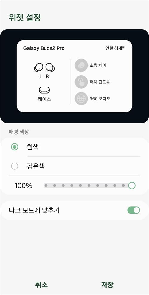Image resolution: width=149 pixels, height=295 pixels.
Task: Tap the noise control (소음 제어) icon
Action: pos(81,65)
